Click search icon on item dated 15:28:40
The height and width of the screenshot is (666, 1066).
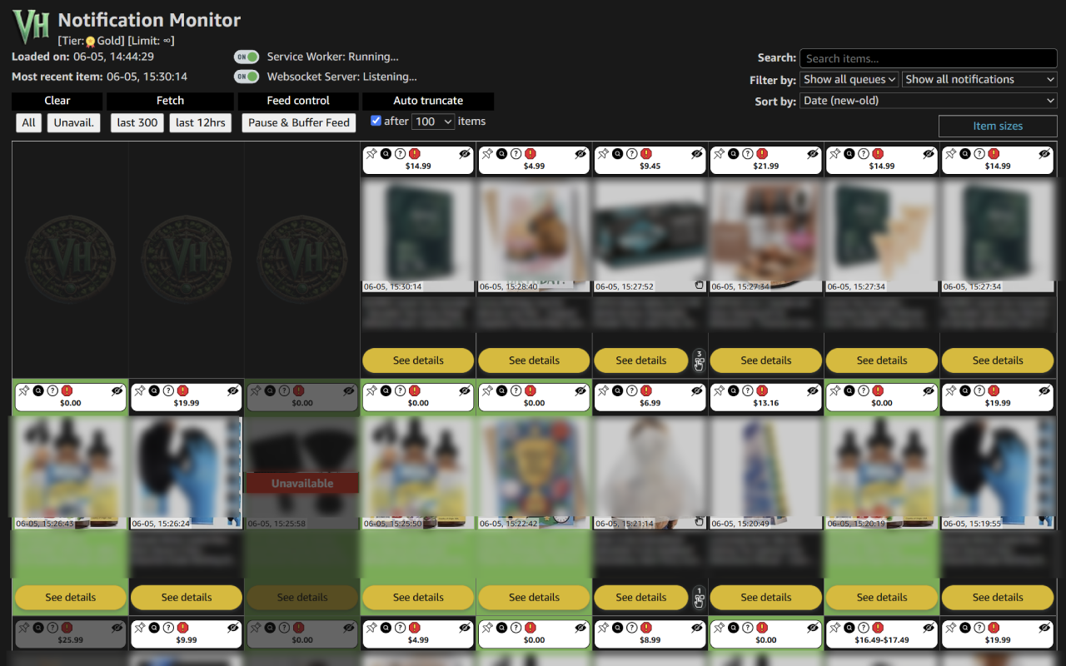pyautogui.click(x=501, y=154)
